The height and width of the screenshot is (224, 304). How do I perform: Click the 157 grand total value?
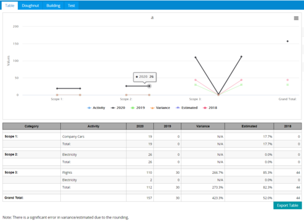click(x=149, y=198)
